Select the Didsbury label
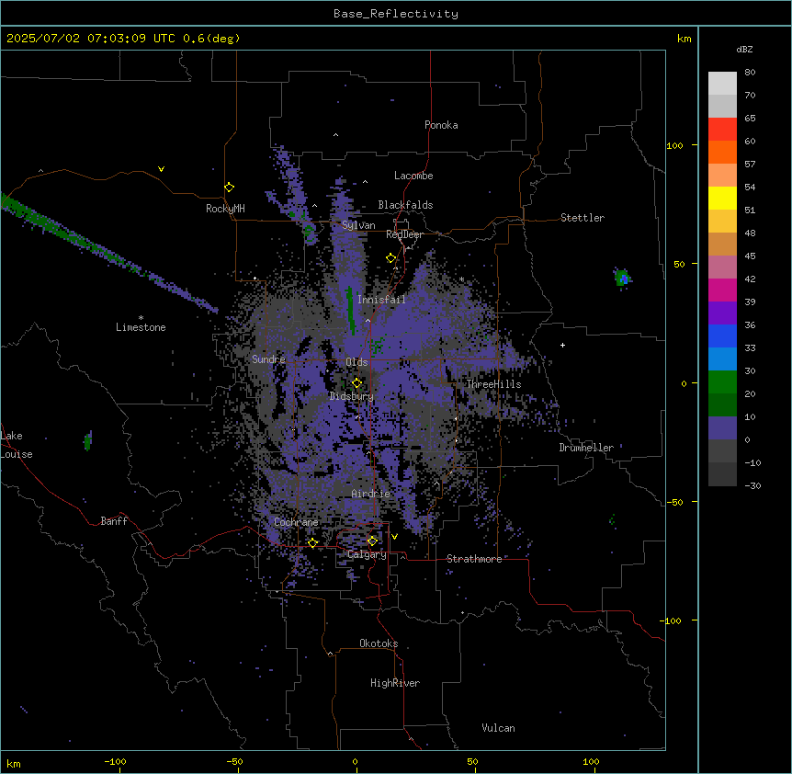This screenshot has width=792, height=774. [x=352, y=396]
